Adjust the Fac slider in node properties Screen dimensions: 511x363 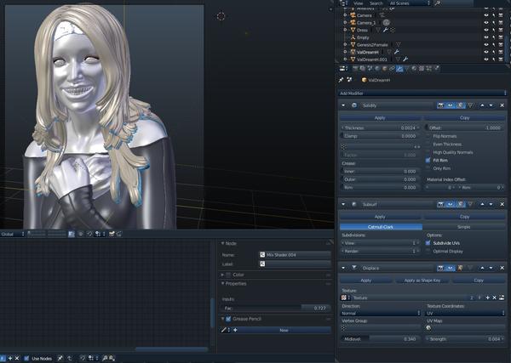(277, 308)
